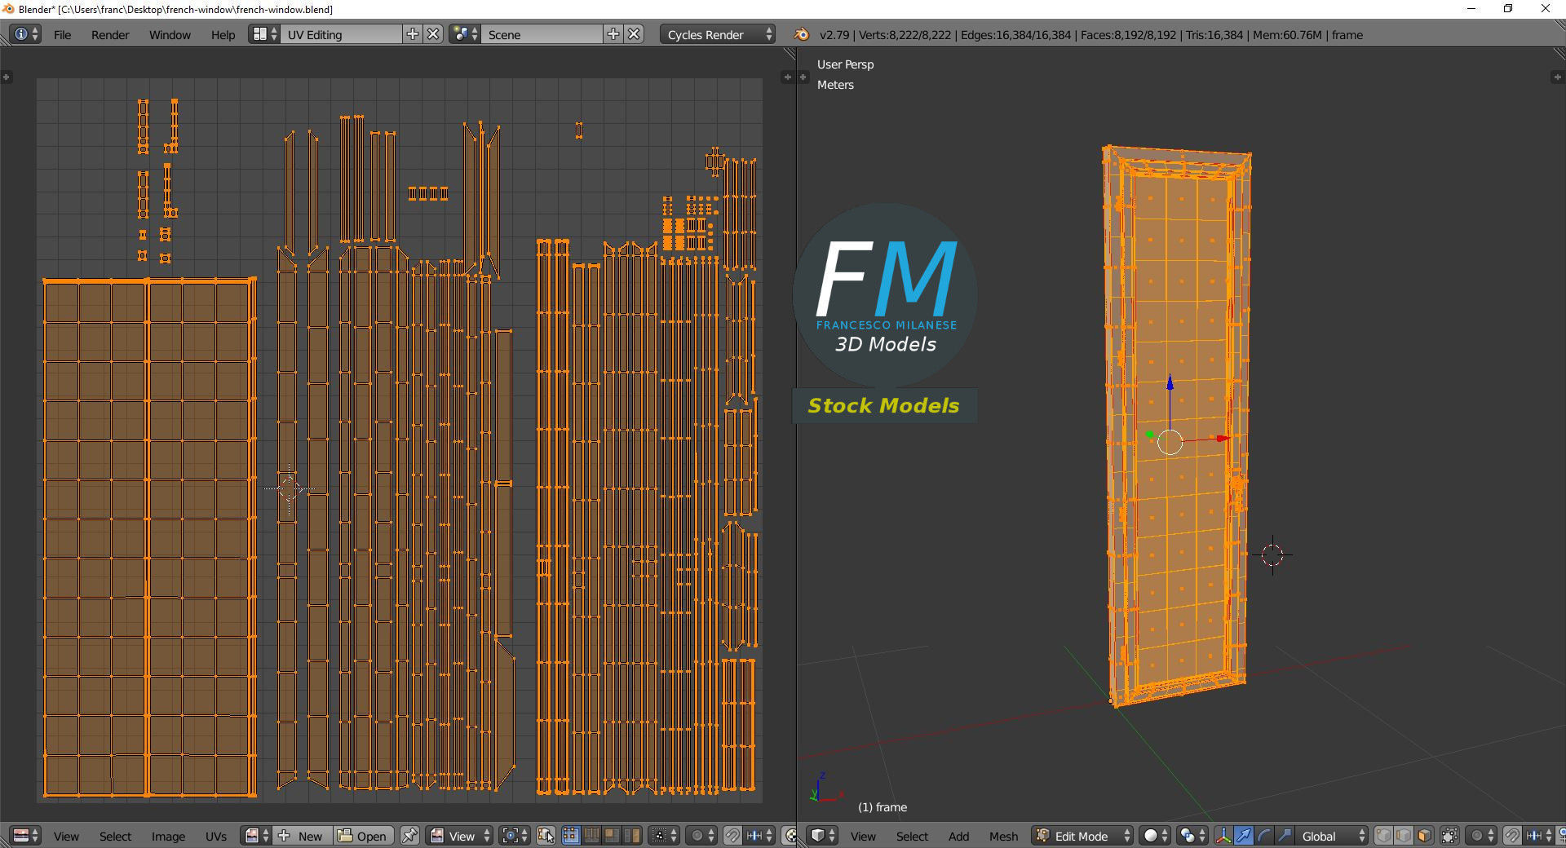Toggle the 3D manipulator widget
The width and height of the screenshot is (1566, 848).
click(1223, 836)
